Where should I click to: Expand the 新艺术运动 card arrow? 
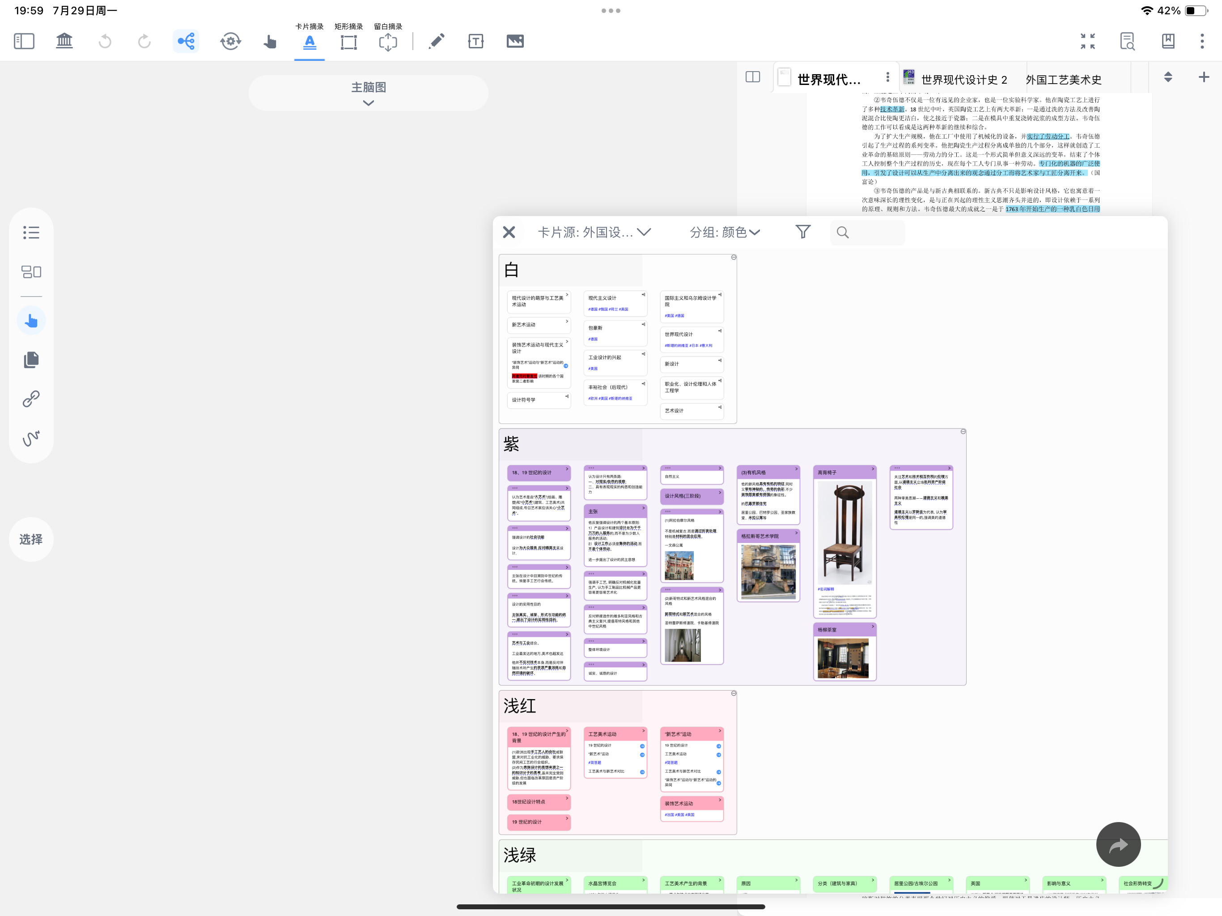pos(567,322)
